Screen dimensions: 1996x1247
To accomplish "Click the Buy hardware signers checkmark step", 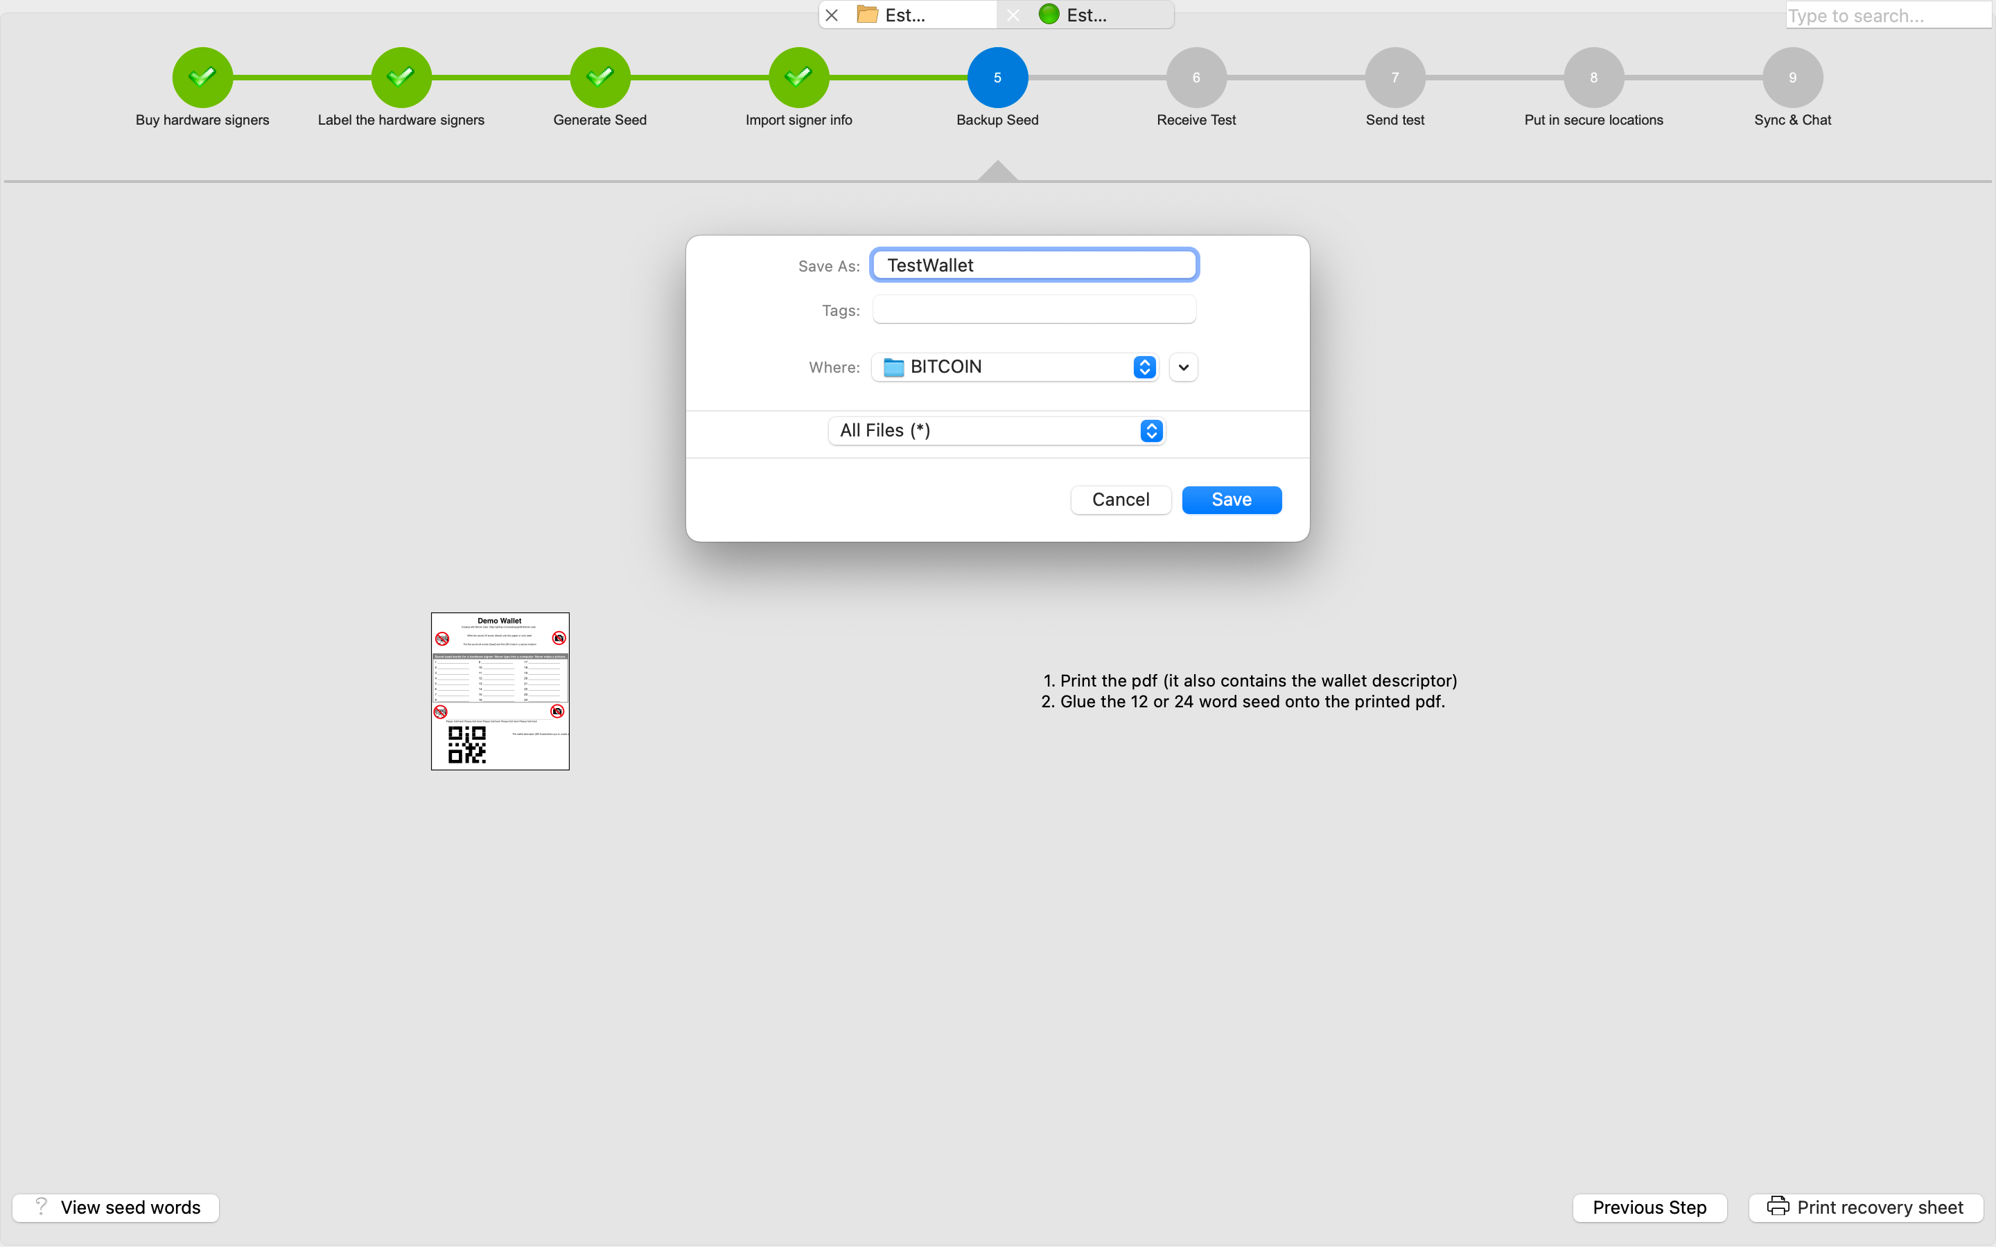I will 202,78.
